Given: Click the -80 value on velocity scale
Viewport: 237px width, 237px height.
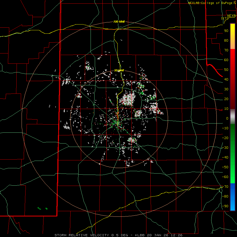Looking at the screenshot, I should coord(225,196).
